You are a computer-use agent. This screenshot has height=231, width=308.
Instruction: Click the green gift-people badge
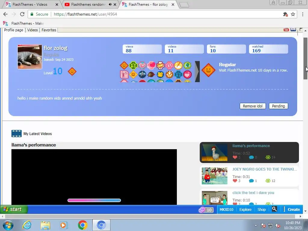point(133,65)
